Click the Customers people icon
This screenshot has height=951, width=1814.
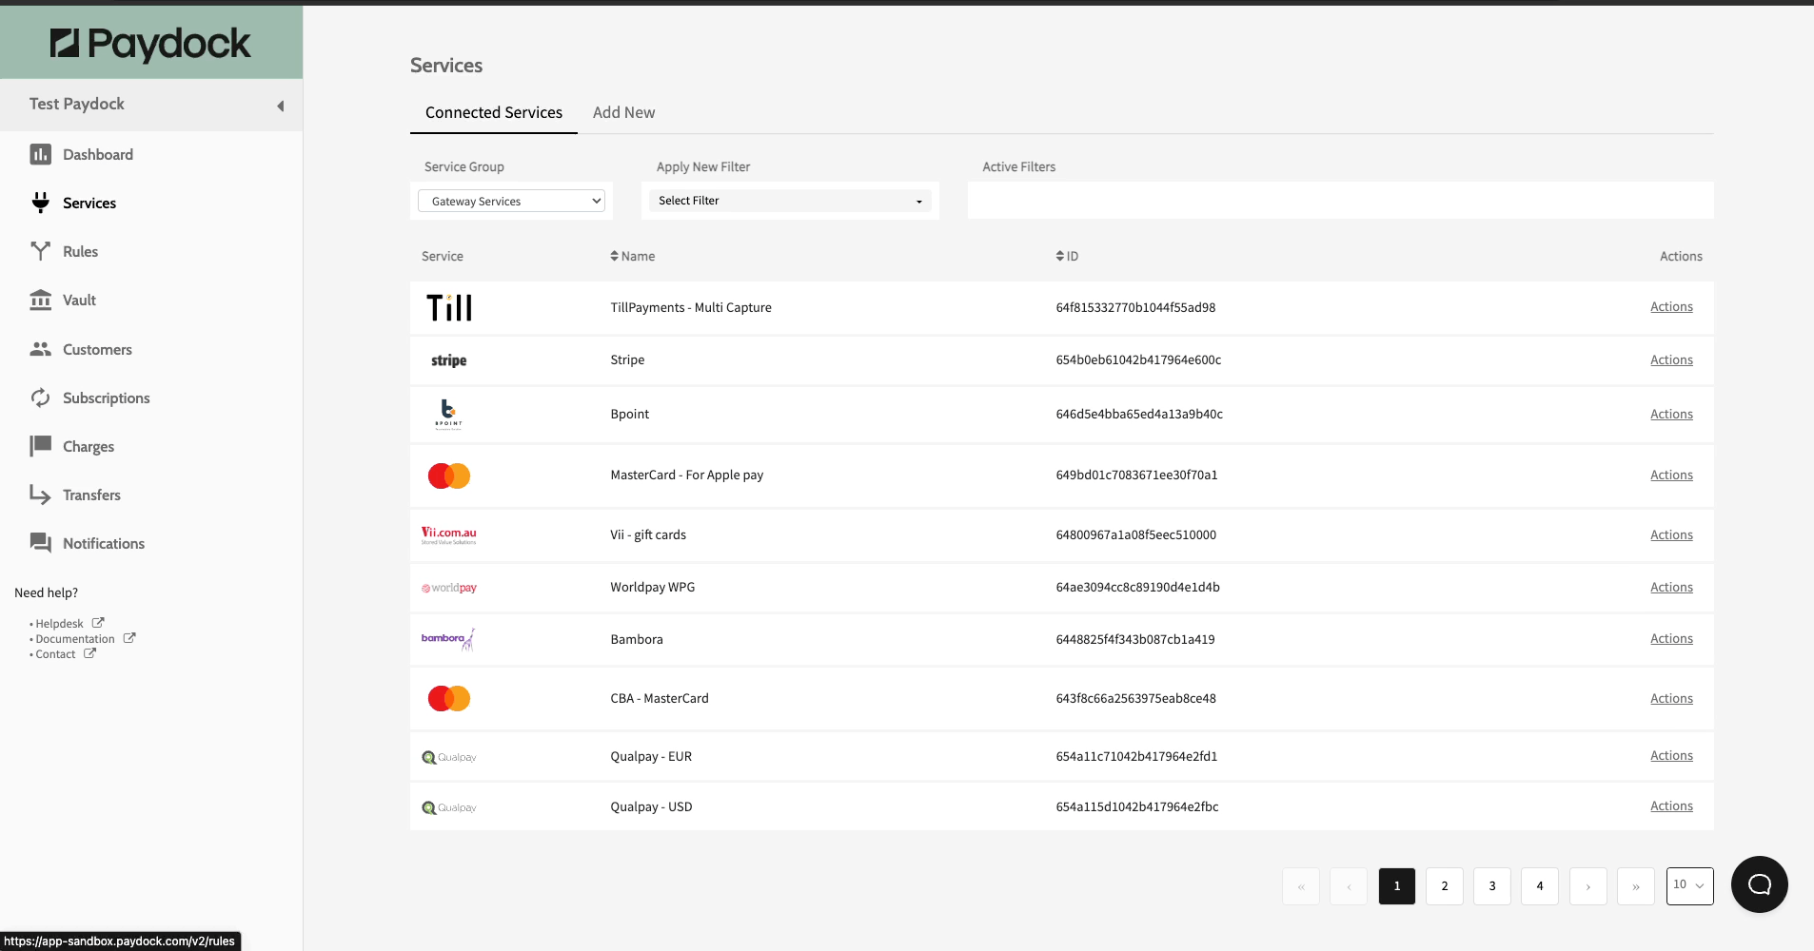click(40, 349)
